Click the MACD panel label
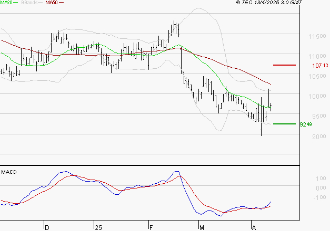This screenshot has width=330, height=231. [9, 172]
